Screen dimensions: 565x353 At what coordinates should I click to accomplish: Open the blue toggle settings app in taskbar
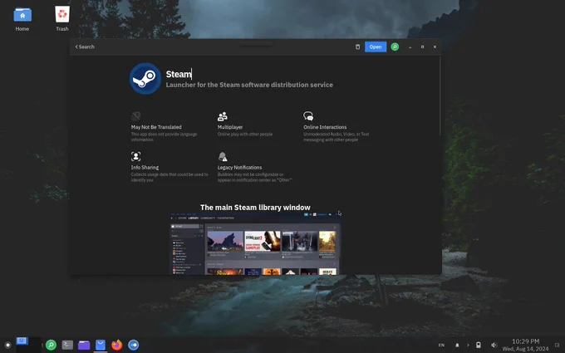[x=133, y=345]
